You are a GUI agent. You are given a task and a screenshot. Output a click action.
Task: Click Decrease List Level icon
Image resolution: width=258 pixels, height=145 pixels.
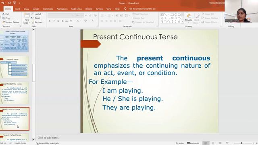[117, 15]
